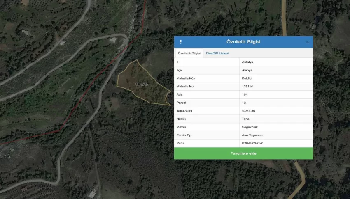Click the Favorilere ekle button
This screenshot has width=350, height=199.
click(243, 153)
